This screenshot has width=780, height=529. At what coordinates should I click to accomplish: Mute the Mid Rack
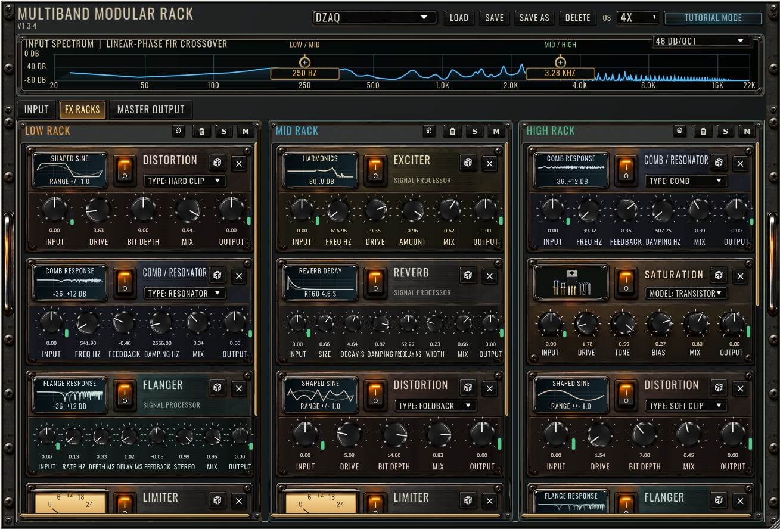tap(496, 131)
